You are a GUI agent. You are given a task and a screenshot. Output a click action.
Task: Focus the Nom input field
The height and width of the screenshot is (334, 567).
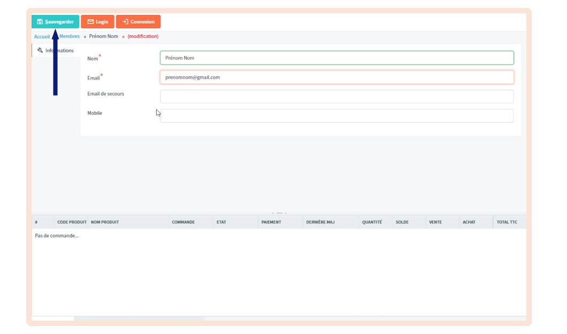[x=336, y=58]
